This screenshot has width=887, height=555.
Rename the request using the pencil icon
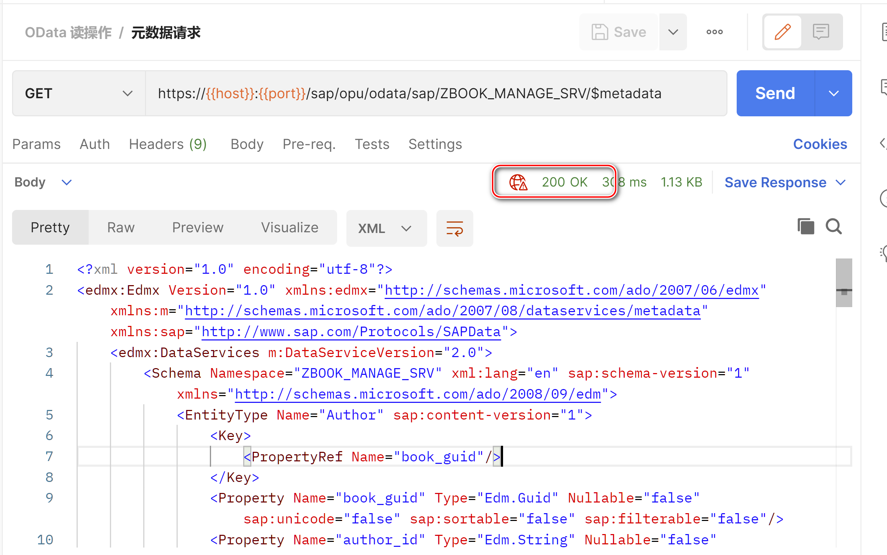[782, 32]
